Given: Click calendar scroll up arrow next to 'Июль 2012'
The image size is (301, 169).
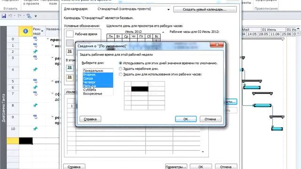Looking at the screenshot, I should pyautogui.click(x=163, y=32).
